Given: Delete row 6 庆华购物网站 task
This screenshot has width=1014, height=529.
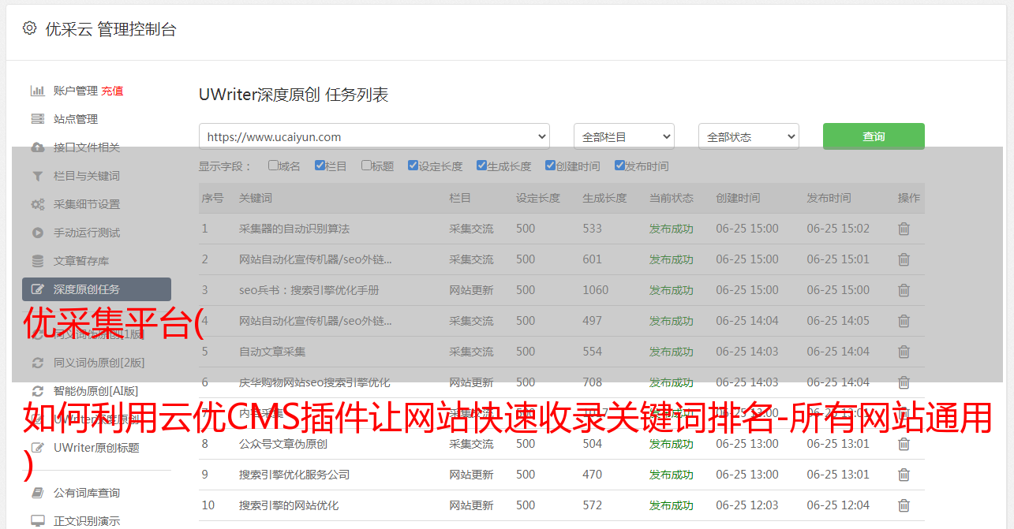Looking at the screenshot, I should [904, 382].
